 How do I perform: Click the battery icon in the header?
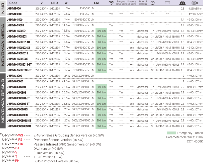tap(167, 3)
